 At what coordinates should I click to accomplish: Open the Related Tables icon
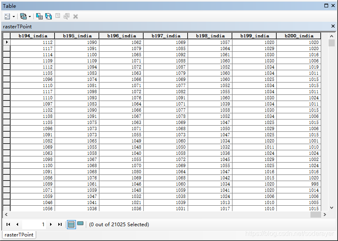point(23,16)
